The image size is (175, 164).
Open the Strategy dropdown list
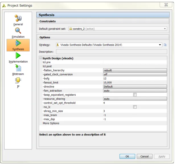pos(109,45)
